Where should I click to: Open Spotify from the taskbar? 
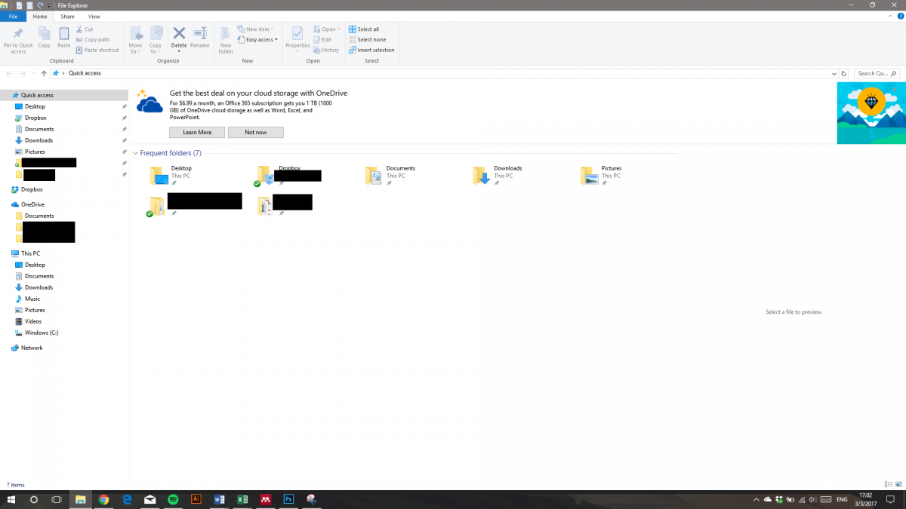pos(173,499)
